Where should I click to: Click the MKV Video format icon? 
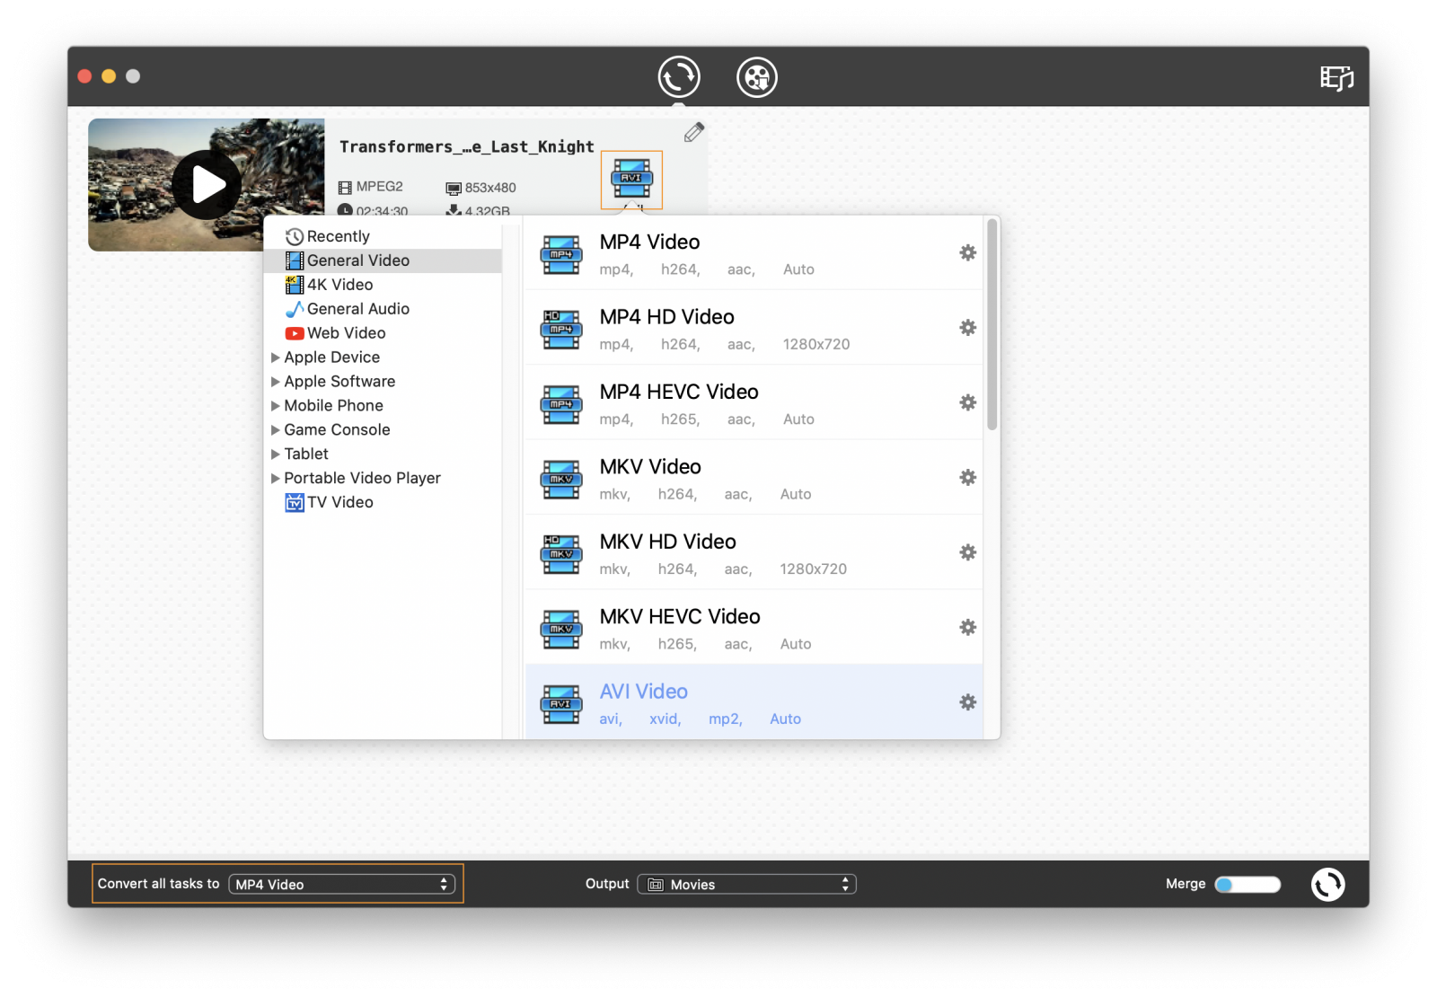click(x=561, y=480)
